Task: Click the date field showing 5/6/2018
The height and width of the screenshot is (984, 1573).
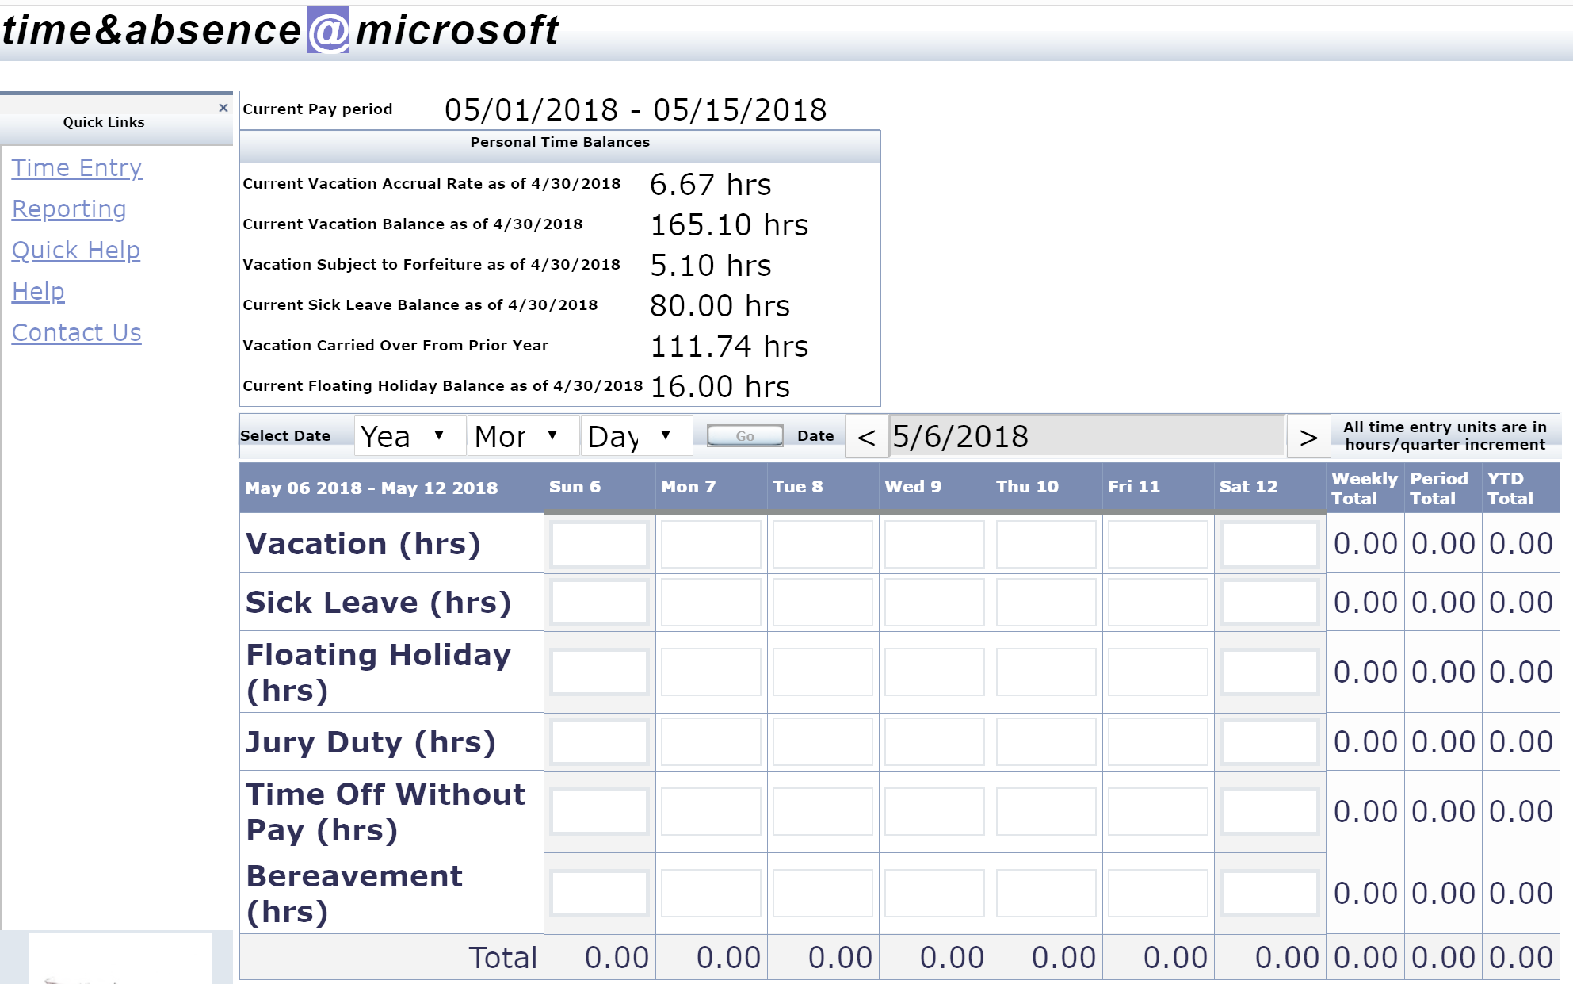Action: click(1086, 436)
